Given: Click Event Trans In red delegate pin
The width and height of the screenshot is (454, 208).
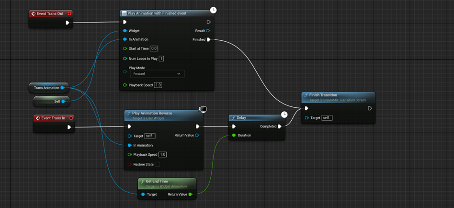Looking at the screenshot, I should (x=71, y=118).
